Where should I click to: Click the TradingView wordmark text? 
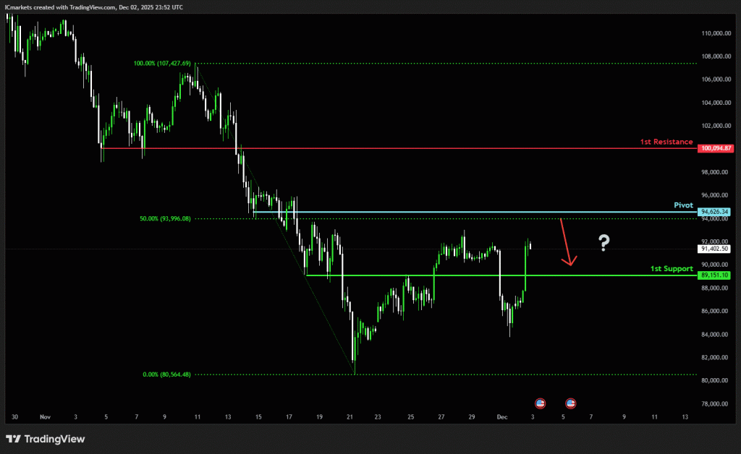tap(54, 439)
